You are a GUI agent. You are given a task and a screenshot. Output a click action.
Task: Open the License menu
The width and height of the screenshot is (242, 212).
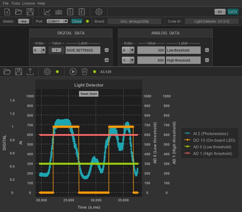[29, 3]
